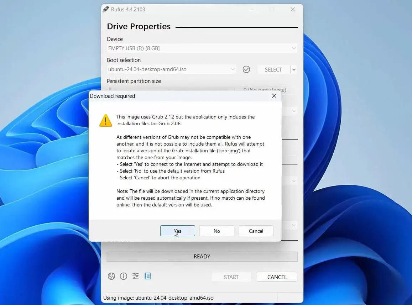The image size is (412, 305).
Task: Click the 'Using image: ubuntu-24.04' status text
Action: pos(158,298)
